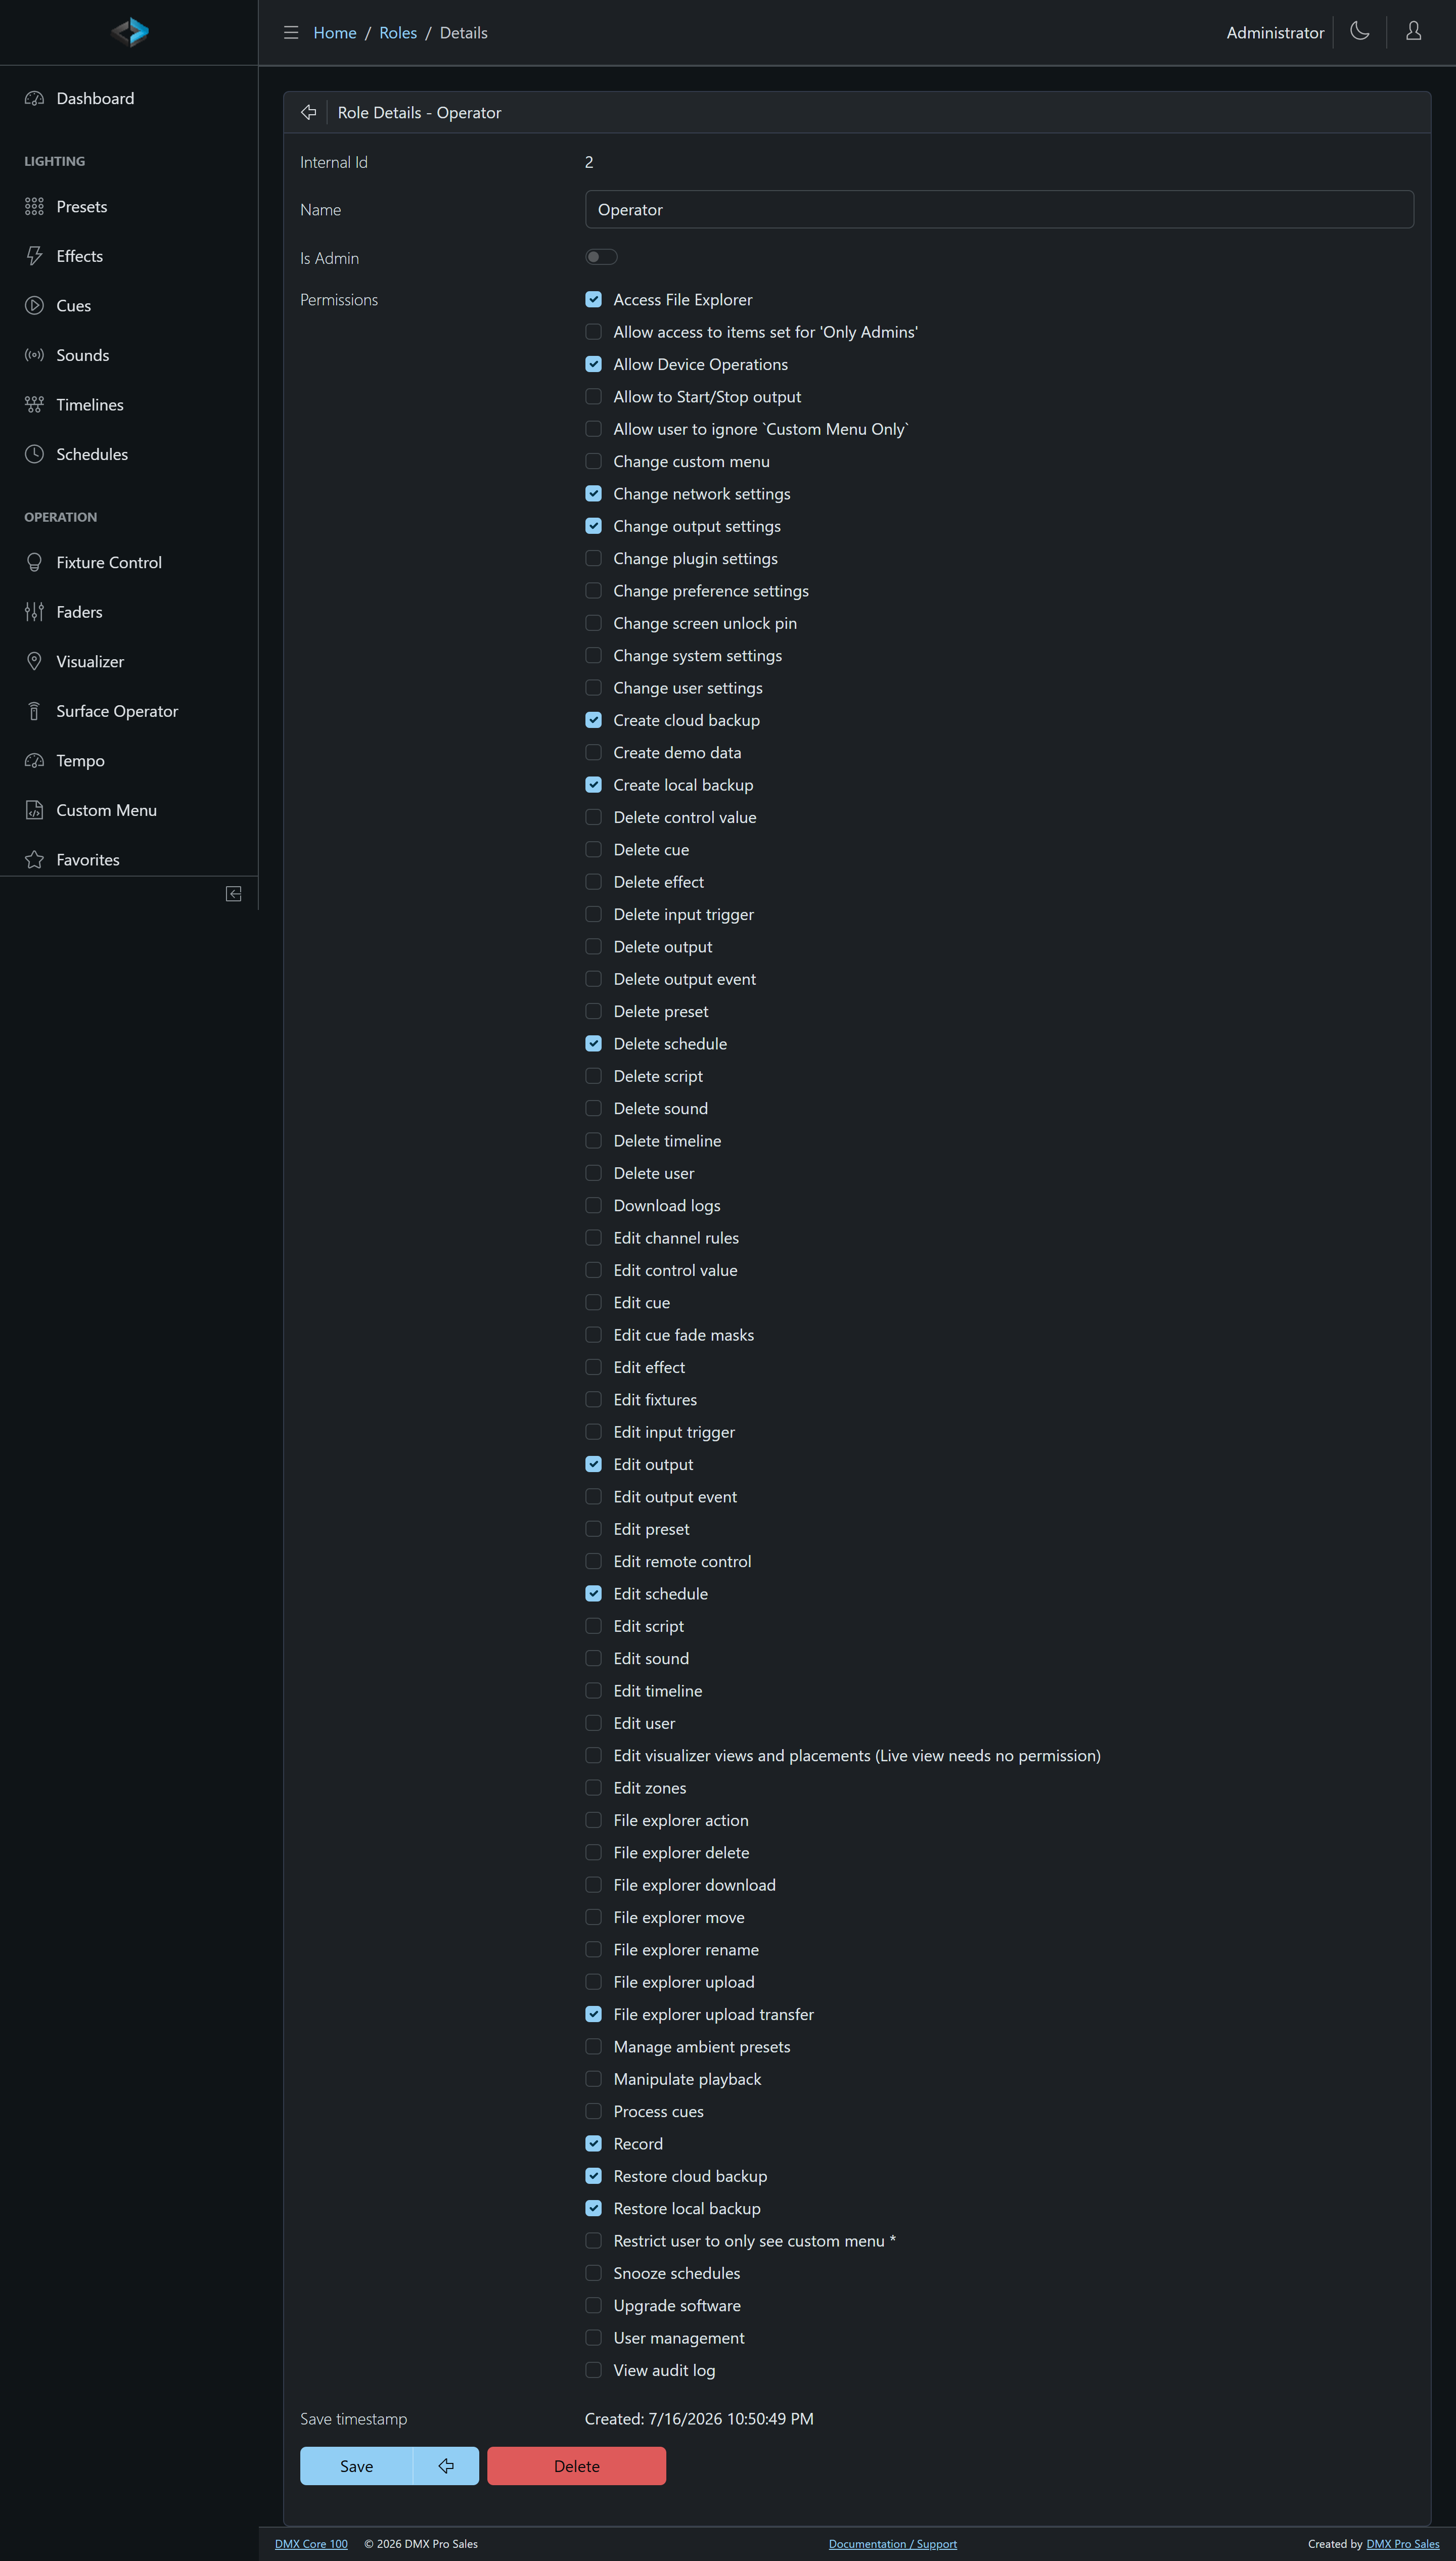The image size is (1456, 2561).
Task: Click the Schedules clock icon
Action: [x=34, y=454]
